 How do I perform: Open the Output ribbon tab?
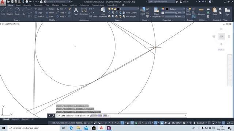(x=64, y=5)
